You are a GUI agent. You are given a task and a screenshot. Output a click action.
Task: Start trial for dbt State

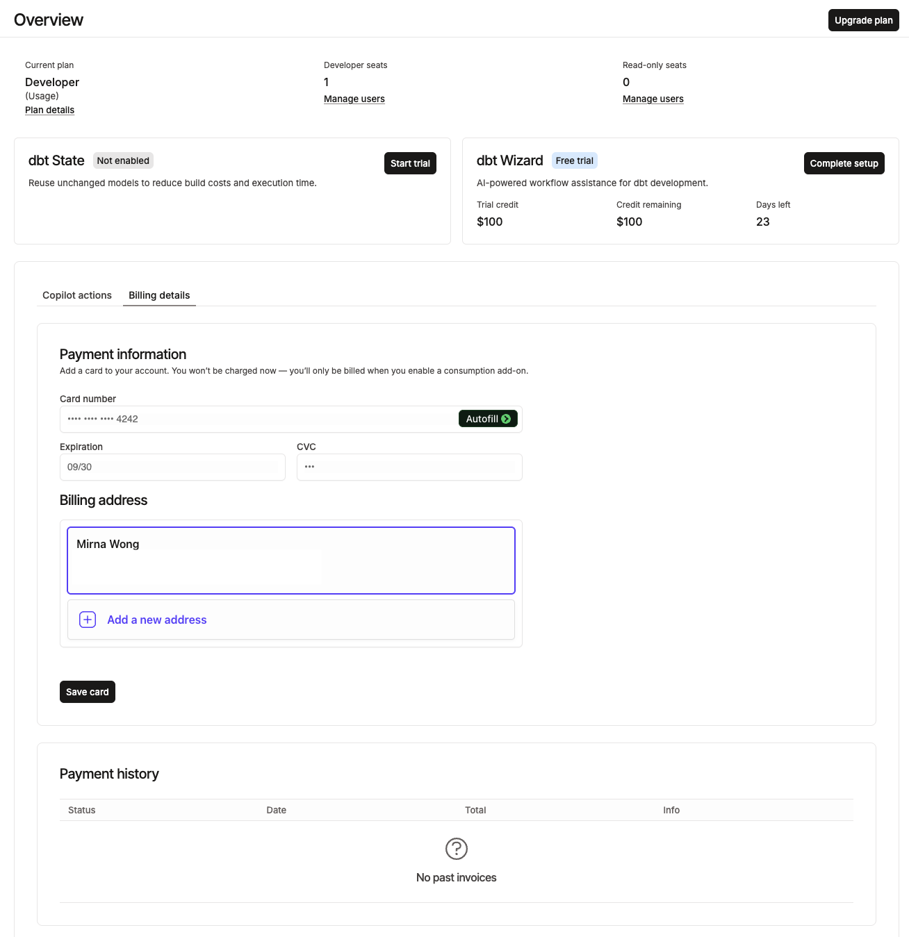410,163
